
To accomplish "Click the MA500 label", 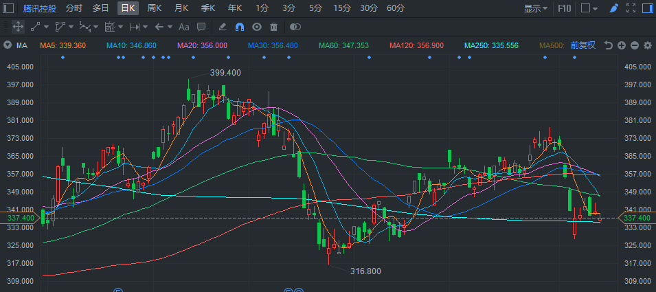I will tap(552, 45).
